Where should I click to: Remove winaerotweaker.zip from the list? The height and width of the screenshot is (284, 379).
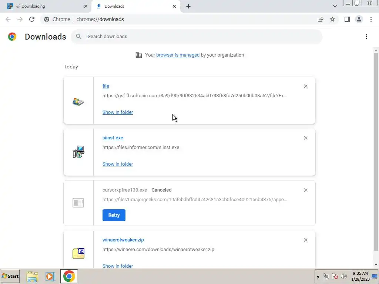305,240
